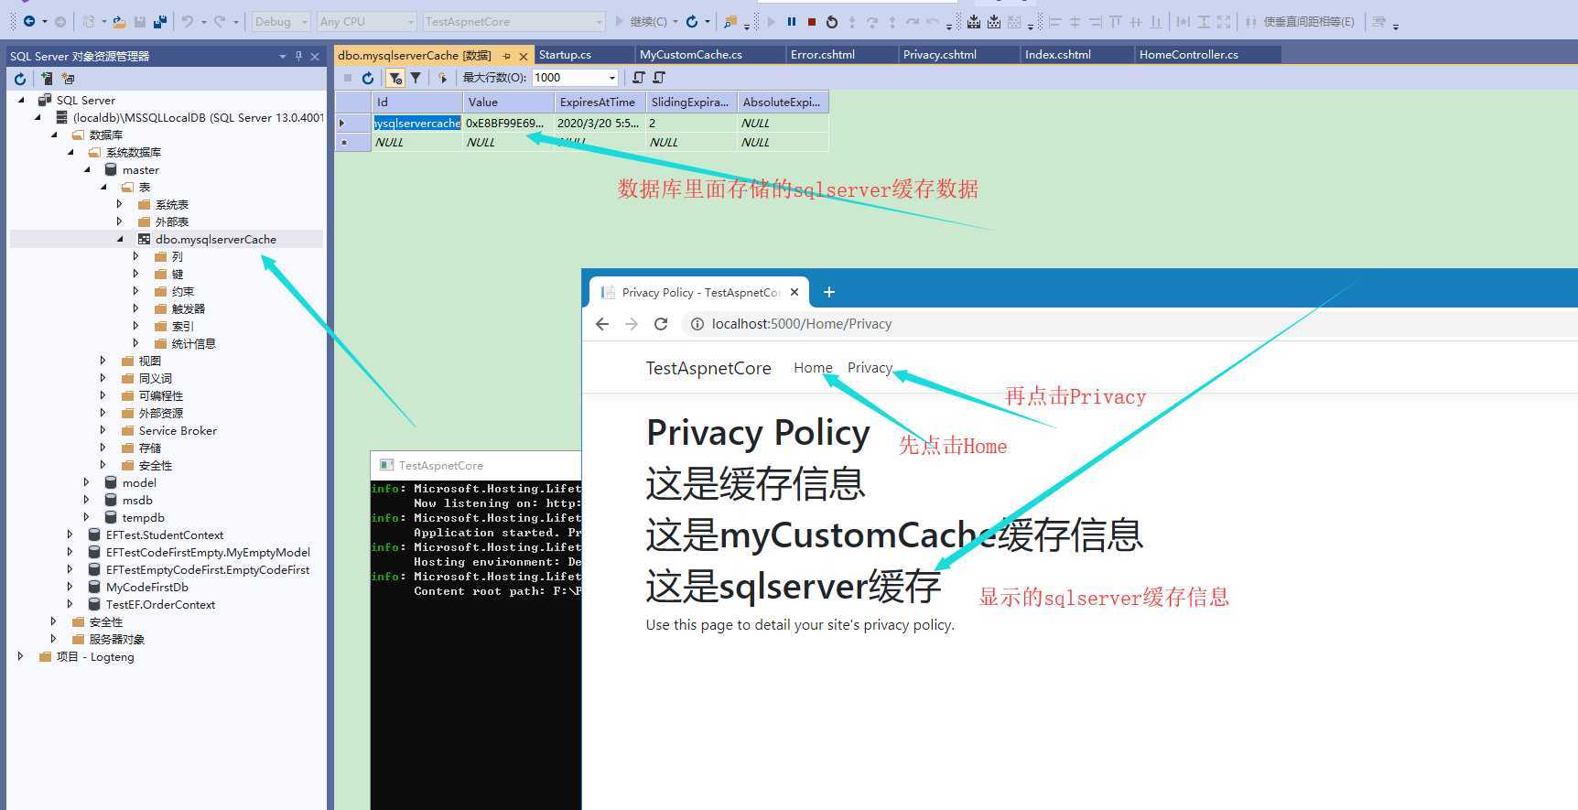Screen dimensions: 1578x810
Task: Click the 0xE8BF99E69... Value cell
Action: 509,123
